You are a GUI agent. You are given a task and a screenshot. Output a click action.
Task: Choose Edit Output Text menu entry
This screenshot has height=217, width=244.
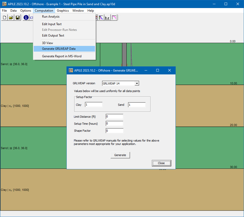pyautogui.click(x=53, y=35)
